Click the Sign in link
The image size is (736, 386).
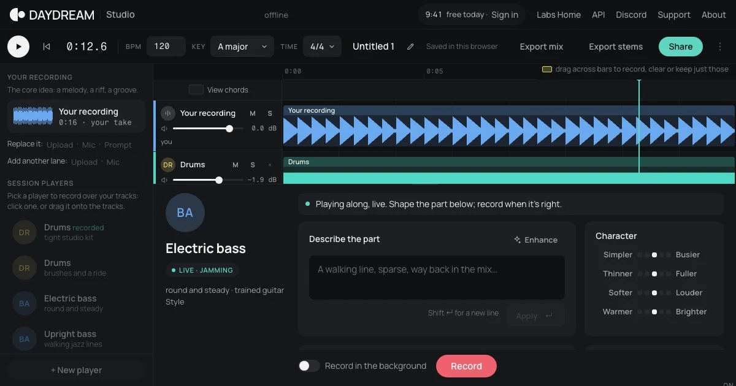(505, 15)
